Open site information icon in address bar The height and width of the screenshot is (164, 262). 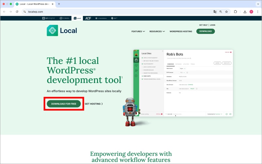coord(25,12)
